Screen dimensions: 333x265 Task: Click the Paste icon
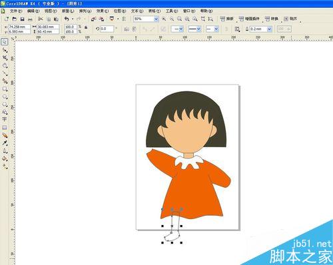point(57,19)
